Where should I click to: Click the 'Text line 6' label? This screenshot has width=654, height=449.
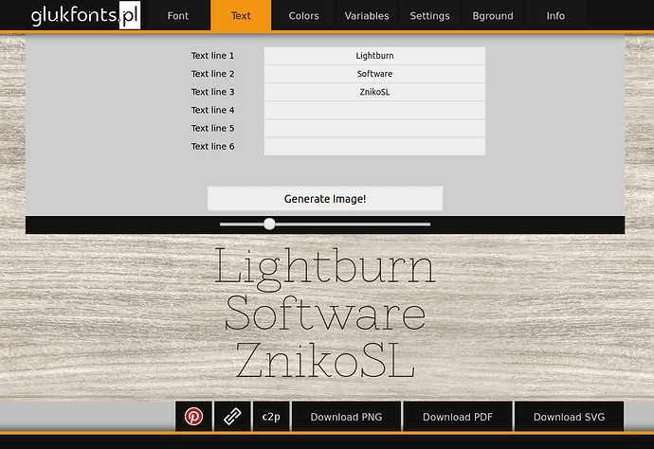pyautogui.click(x=212, y=146)
